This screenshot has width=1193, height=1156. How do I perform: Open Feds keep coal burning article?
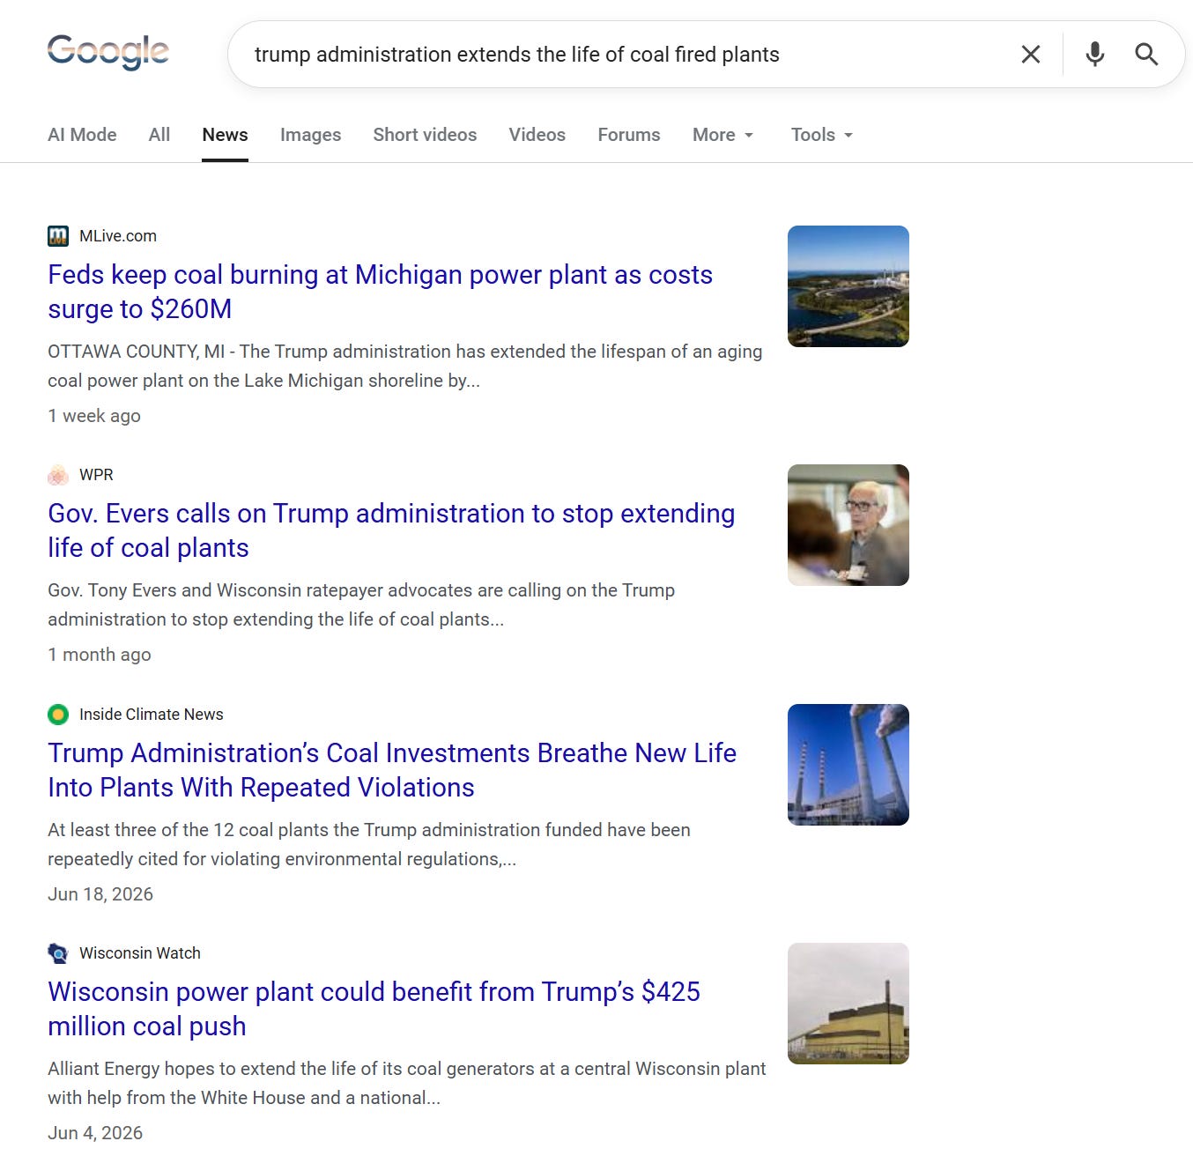point(380,292)
